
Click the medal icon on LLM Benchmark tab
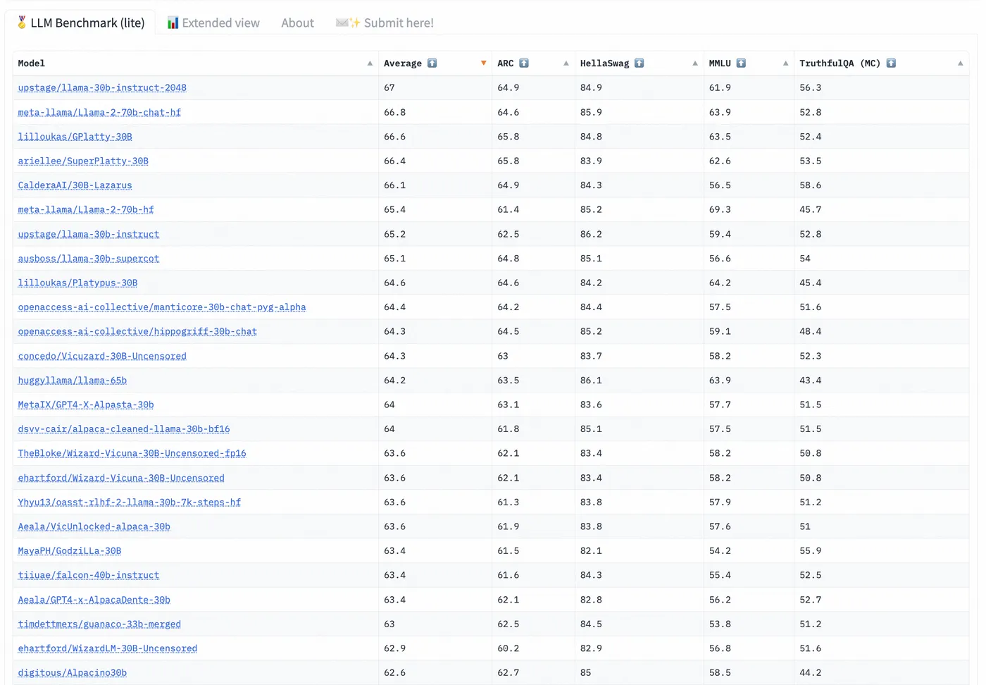(x=22, y=23)
